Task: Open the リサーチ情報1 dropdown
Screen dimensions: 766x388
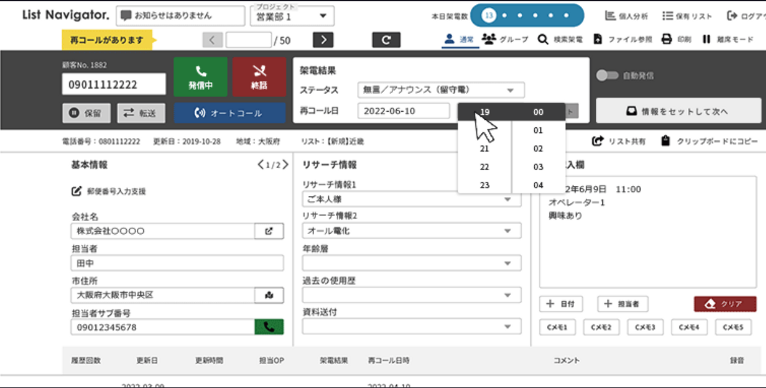Action: click(412, 199)
